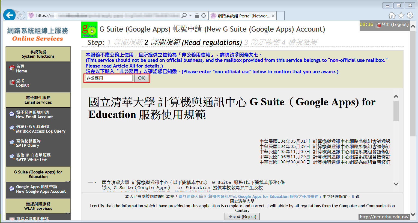Open Mailbox Access Log Query link
Screen dimensions: 418x223
coord(40,129)
